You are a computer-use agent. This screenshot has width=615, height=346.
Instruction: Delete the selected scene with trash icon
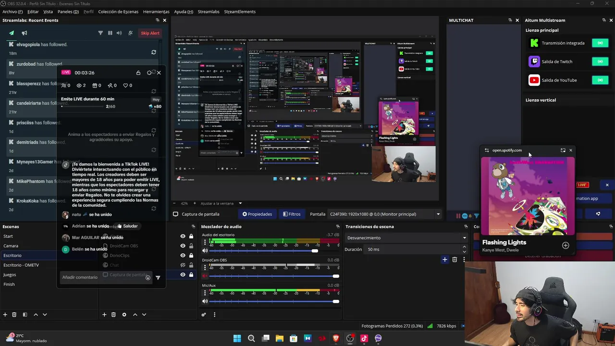point(14,314)
